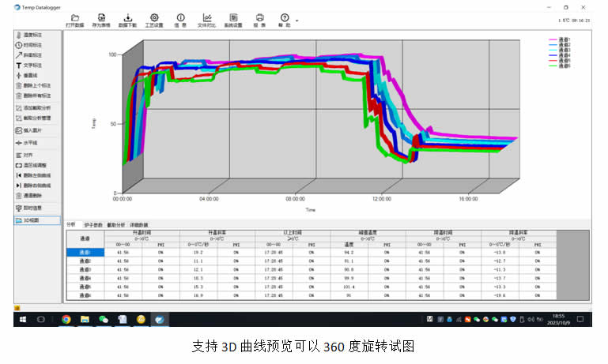Expand the toolbar overflow arrow beside 帮助
Screen dimensions: 608x364
(x=297, y=21)
